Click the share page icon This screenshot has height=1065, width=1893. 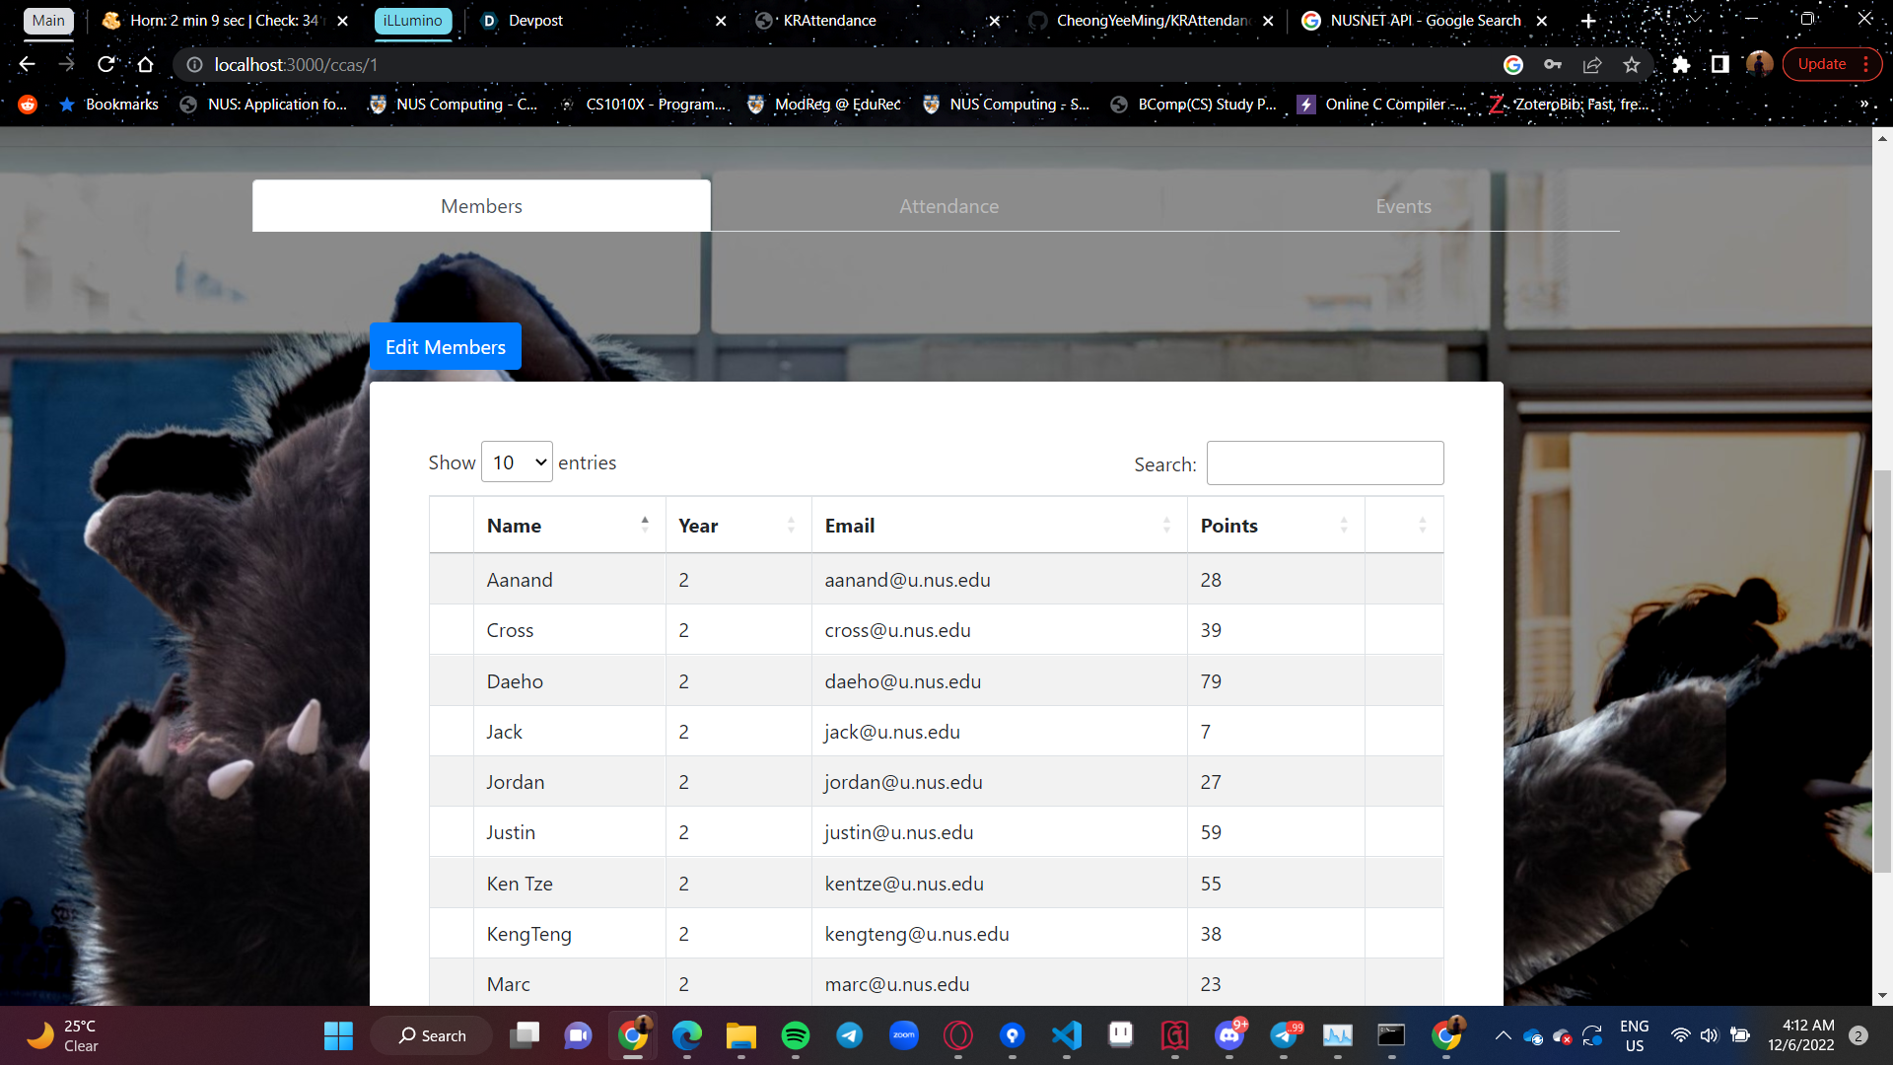click(x=1592, y=64)
